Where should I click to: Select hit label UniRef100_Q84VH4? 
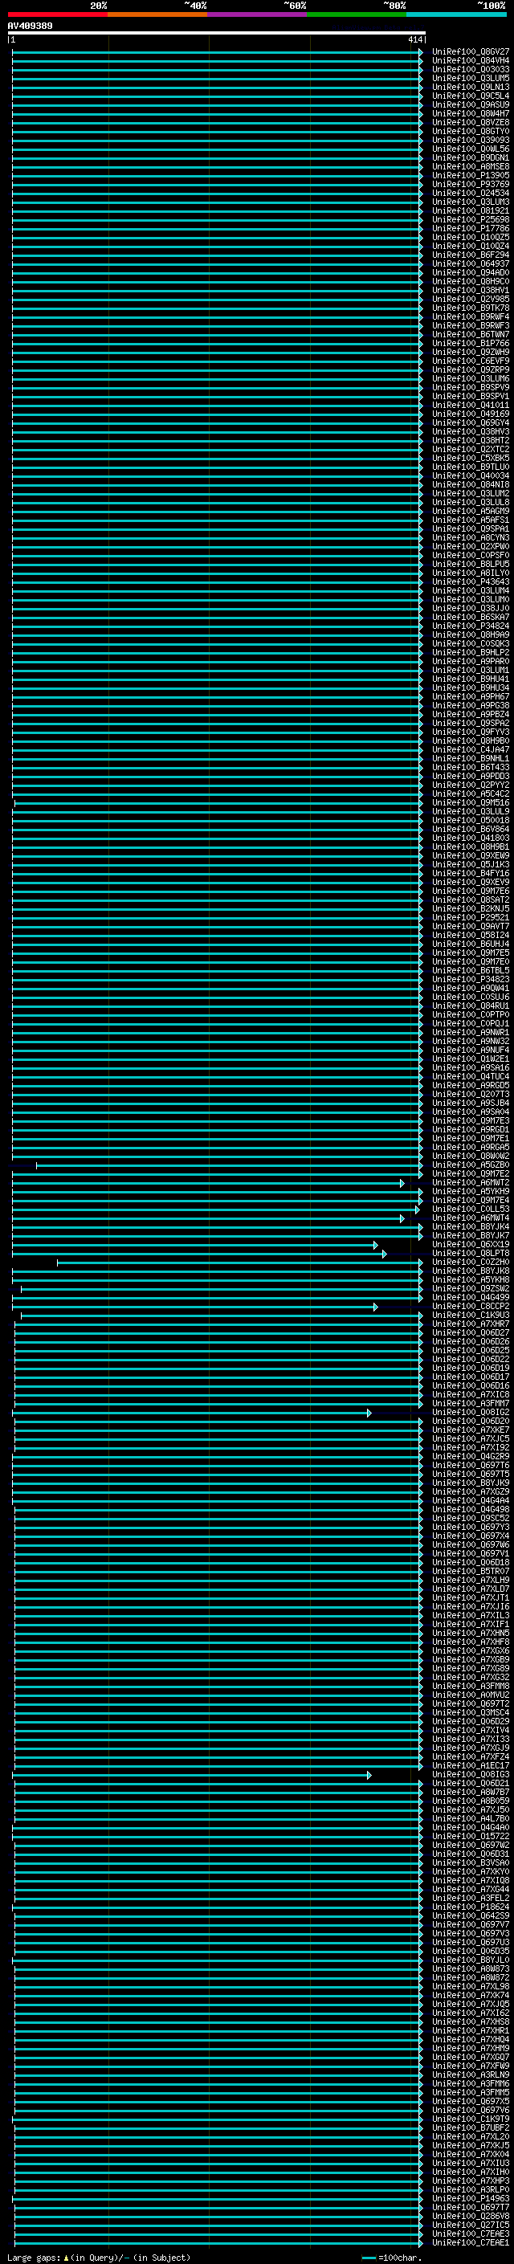point(470,61)
